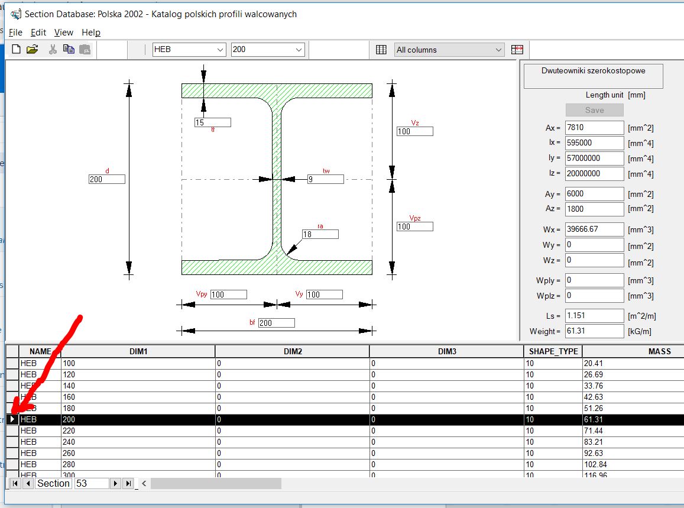Screen dimensions: 684x508
Task: Click the bf flange width field 200
Action: click(x=277, y=323)
